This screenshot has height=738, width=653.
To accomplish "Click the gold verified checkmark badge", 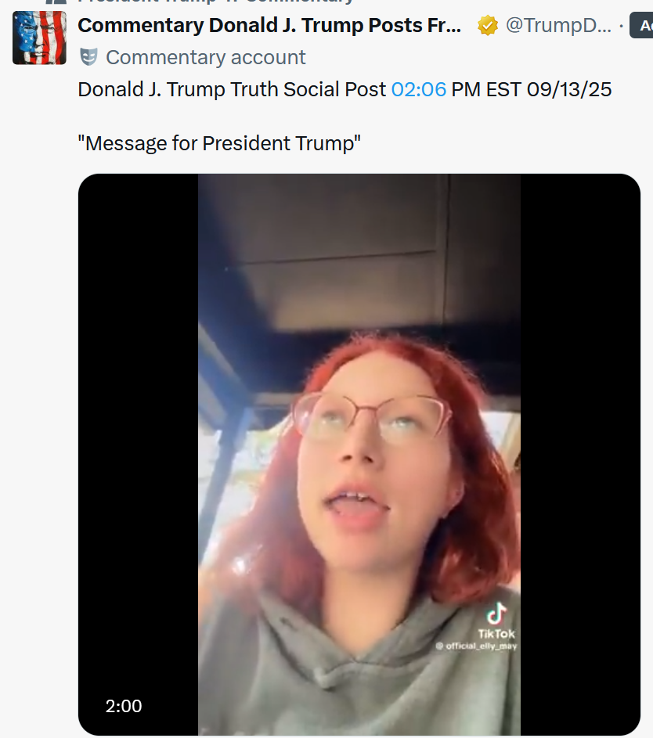I will tap(488, 26).
